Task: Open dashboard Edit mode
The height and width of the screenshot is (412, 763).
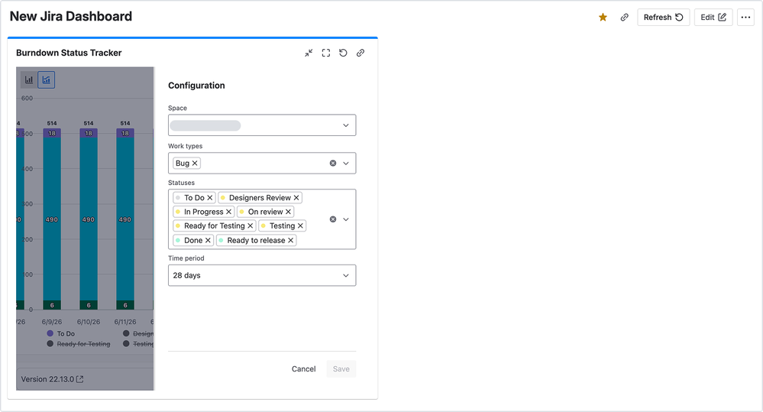Action: pyautogui.click(x=713, y=18)
